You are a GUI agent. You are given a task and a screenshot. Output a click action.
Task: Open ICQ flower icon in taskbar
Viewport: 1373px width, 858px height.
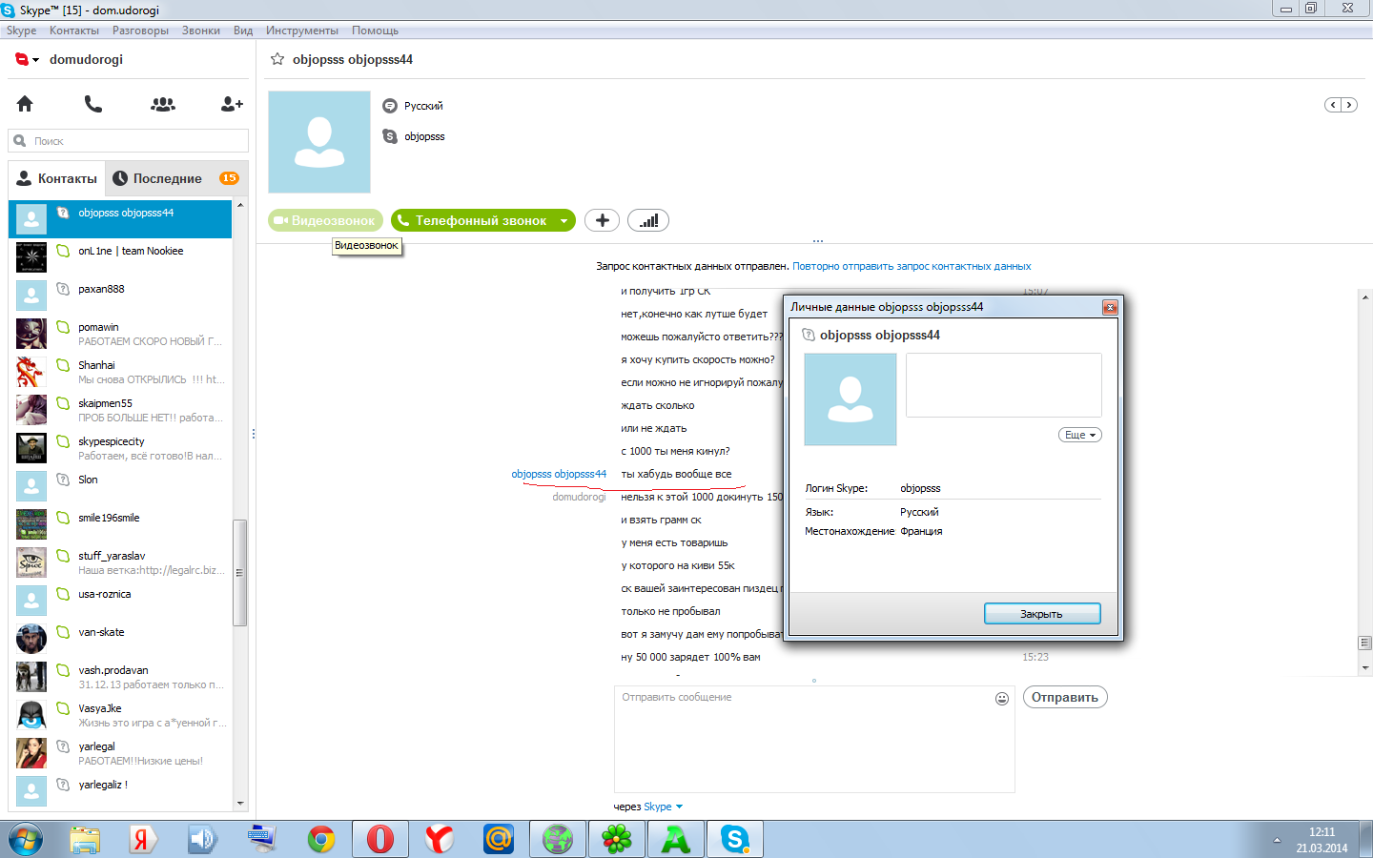[x=617, y=839]
